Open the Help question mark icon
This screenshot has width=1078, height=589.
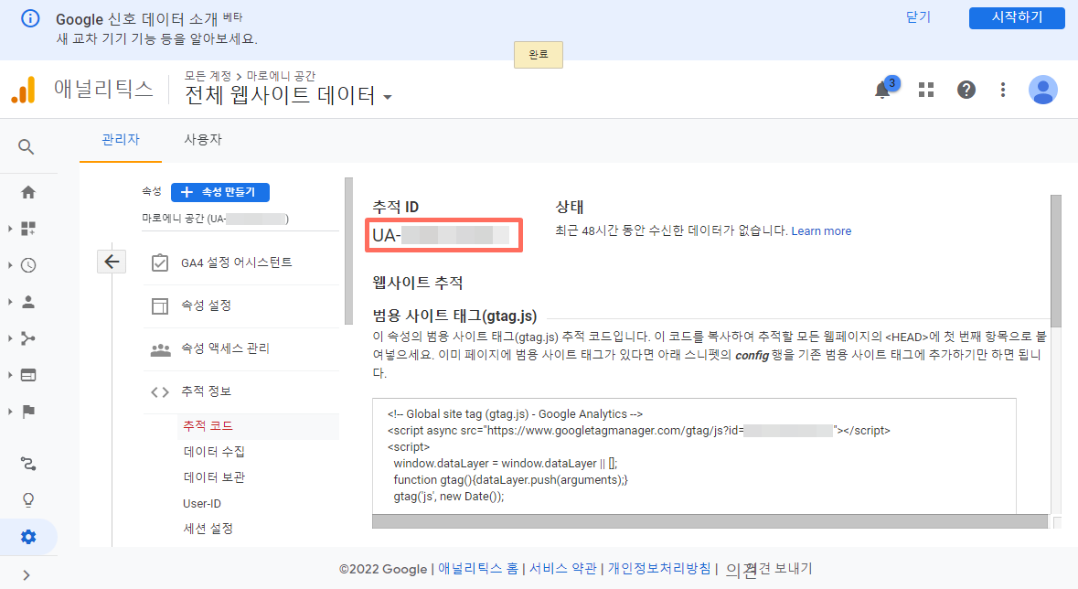(966, 89)
